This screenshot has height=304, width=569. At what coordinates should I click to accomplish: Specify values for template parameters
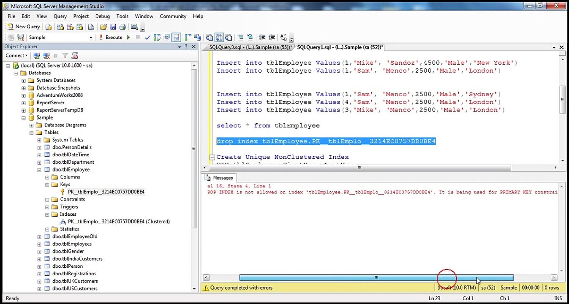(283, 38)
